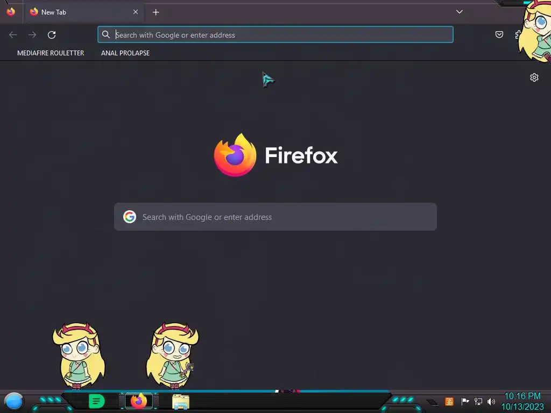Open Action Center flag tray icon
The height and width of the screenshot is (413, 551).
pos(465,401)
